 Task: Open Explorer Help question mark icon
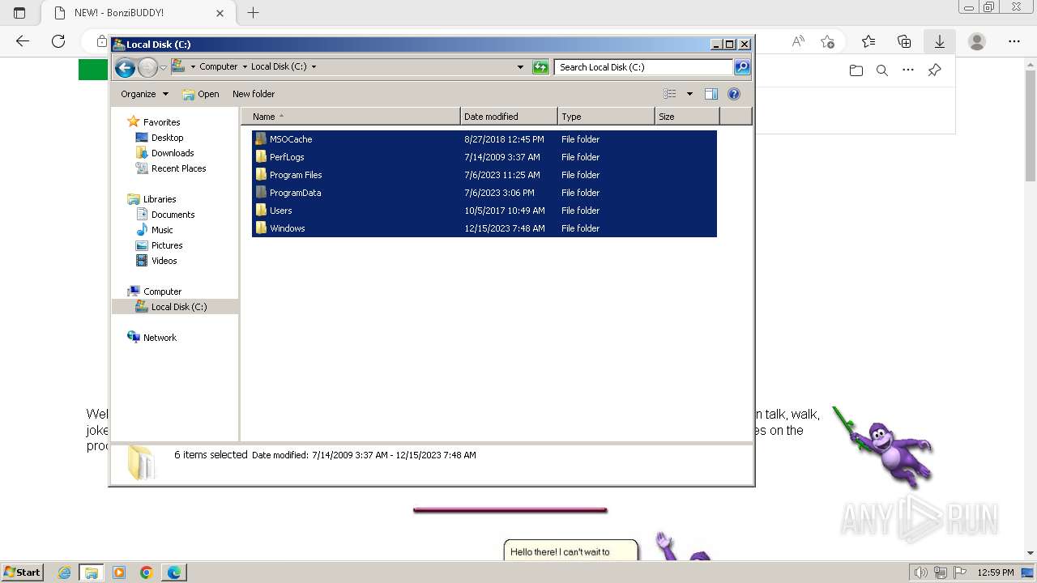(x=734, y=94)
